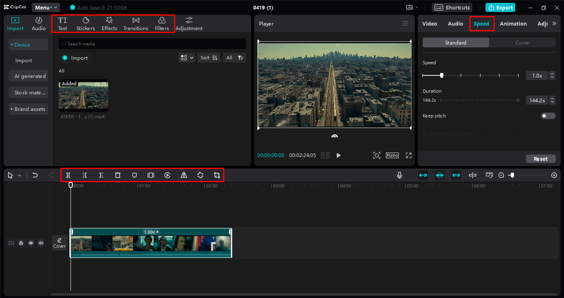Viewport: 564px width, 298px height.
Task: Toggle main track magnet
Action: coord(423,175)
